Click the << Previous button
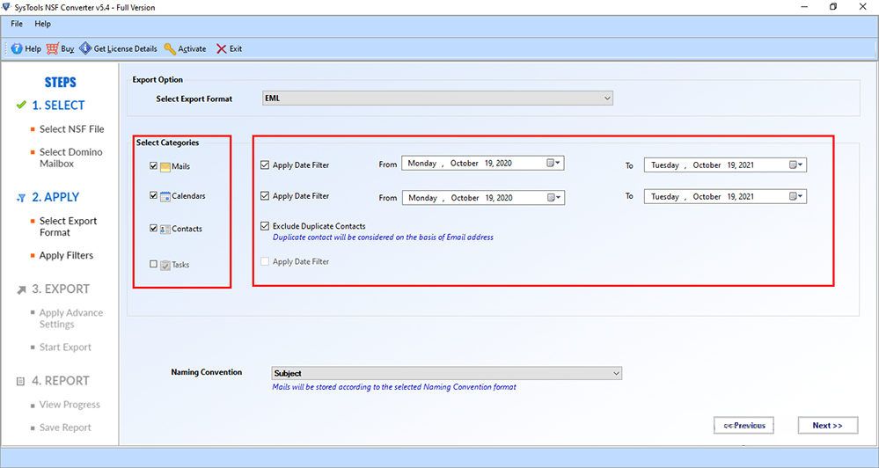879x468 pixels. point(743,426)
